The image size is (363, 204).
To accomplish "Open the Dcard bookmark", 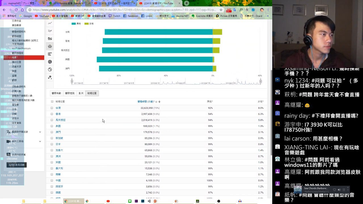I will coord(251,16).
